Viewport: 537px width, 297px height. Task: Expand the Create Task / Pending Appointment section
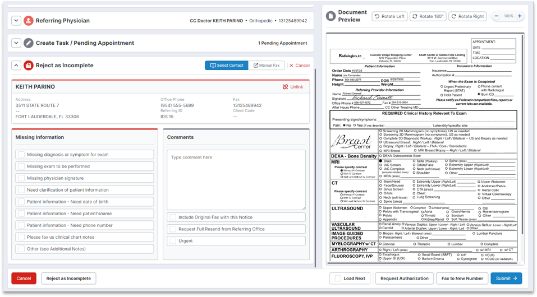(x=16, y=43)
